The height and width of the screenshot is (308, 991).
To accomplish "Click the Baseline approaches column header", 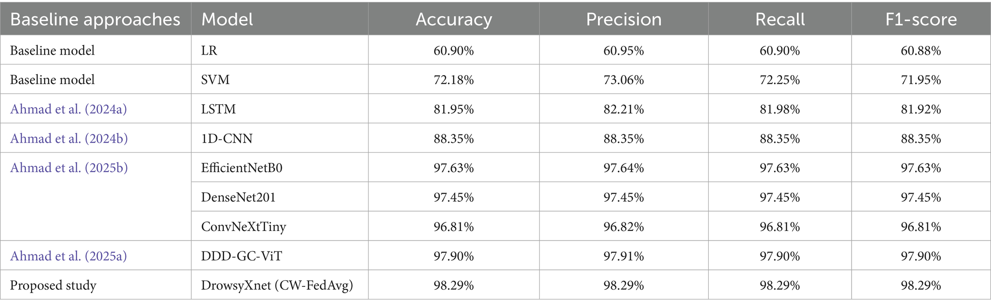I will pyautogui.click(x=95, y=20).
